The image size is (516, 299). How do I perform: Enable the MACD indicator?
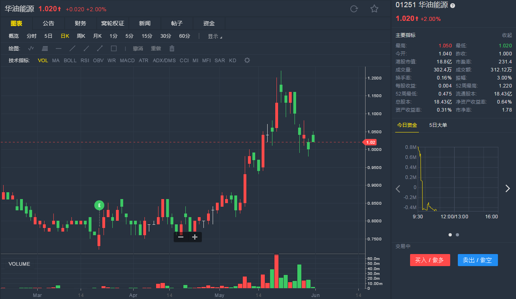click(x=127, y=61)
